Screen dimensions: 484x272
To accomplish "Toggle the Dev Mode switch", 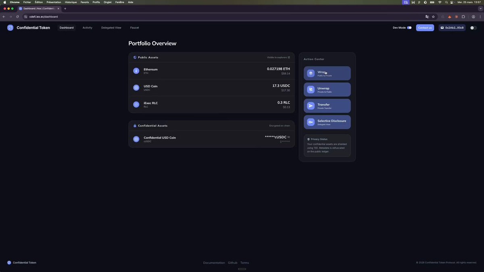I will pos(409,28).
